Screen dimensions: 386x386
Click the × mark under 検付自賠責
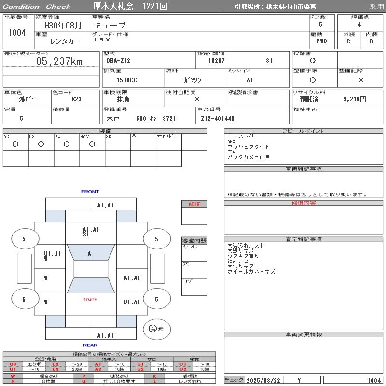click(197, 99)
